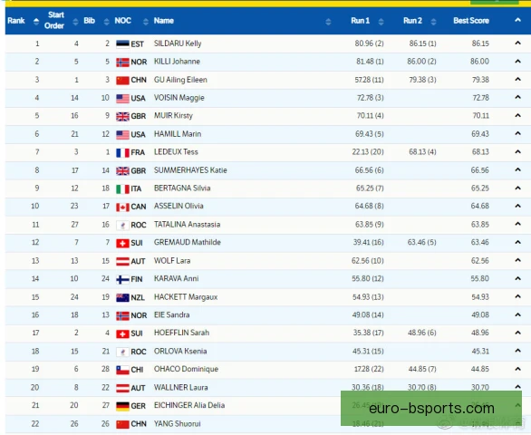Open athlete name WALLNER Laura

(x=181, y=387)
